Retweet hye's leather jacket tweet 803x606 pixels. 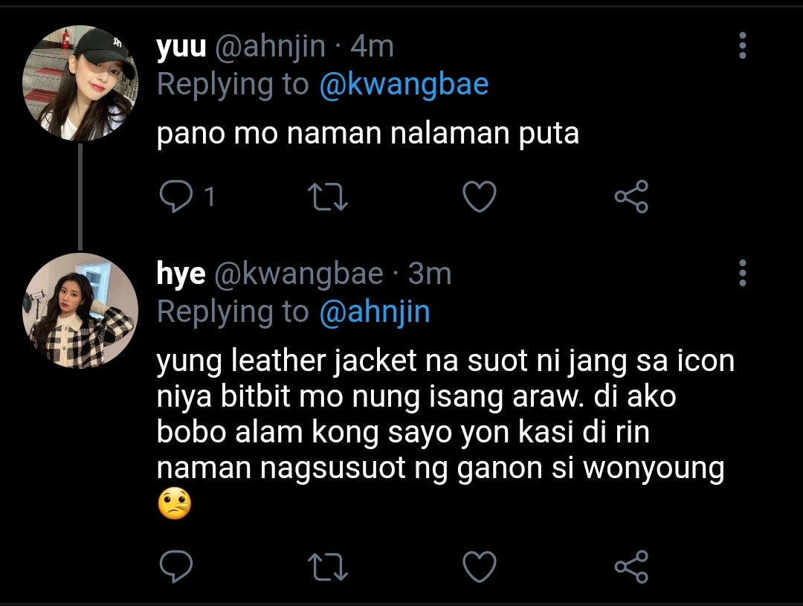328,567
